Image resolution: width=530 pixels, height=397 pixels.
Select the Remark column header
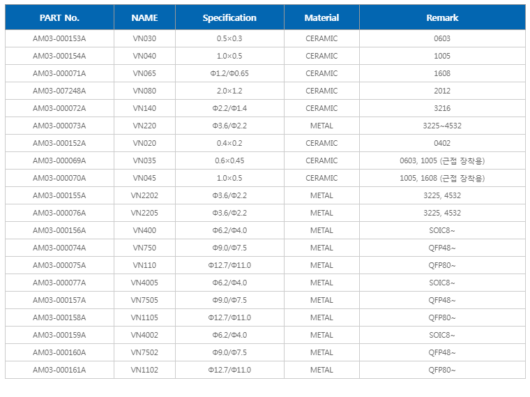(x=442, y=17)
